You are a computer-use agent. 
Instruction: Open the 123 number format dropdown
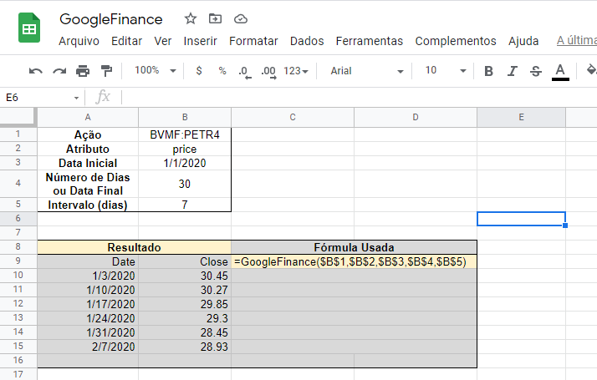[x=296, y=71]
